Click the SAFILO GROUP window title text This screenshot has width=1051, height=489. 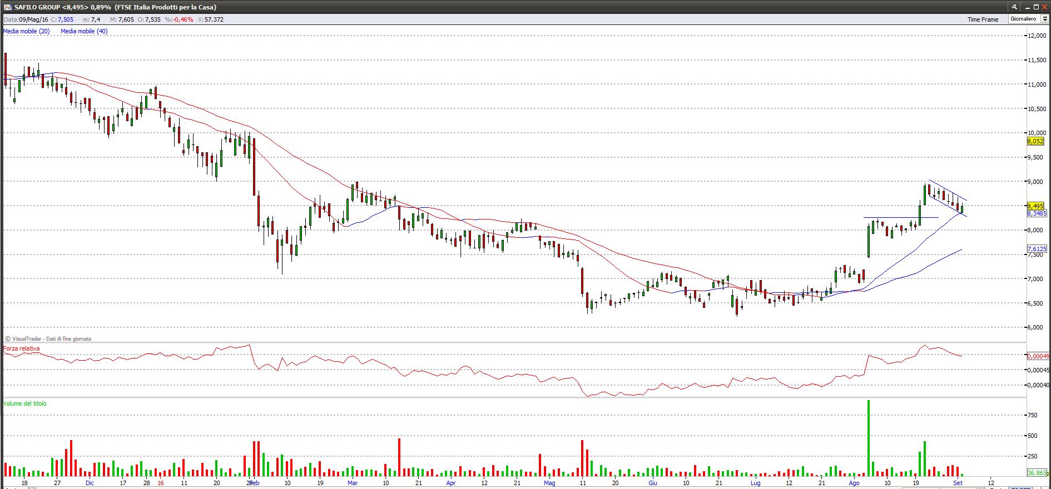[115, 7]
